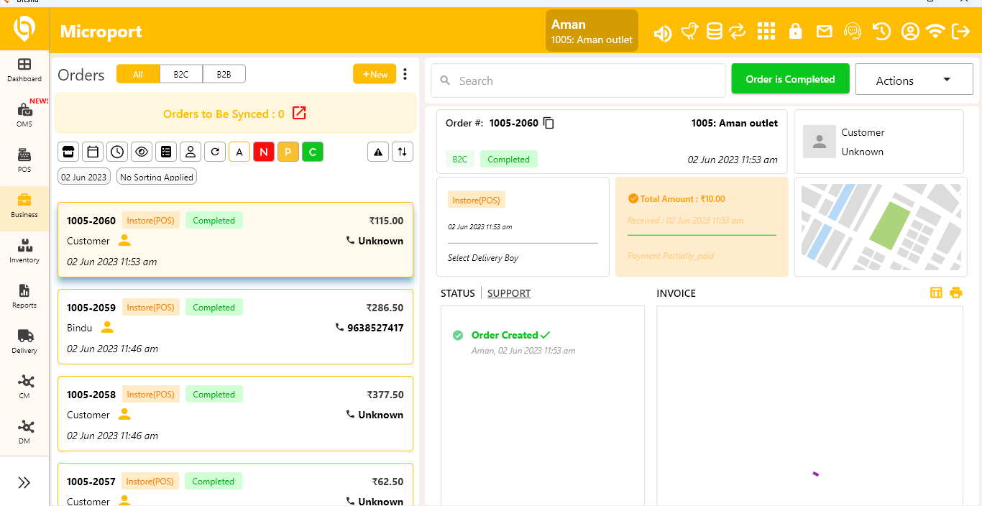
Task: Toggle the red 'N' status filter
Action: [264, 152]
